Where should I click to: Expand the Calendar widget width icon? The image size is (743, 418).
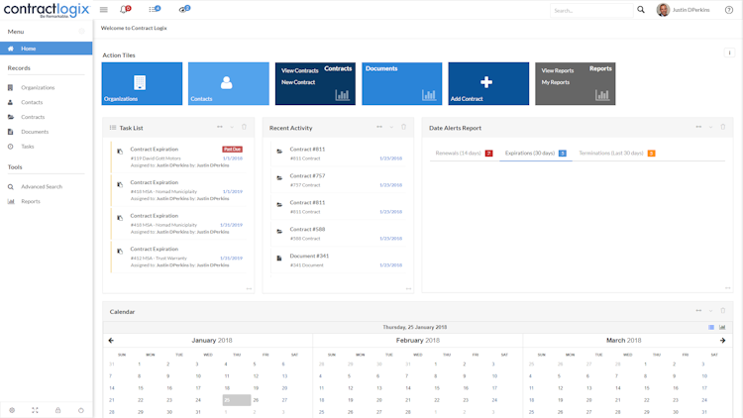tap(698, 311)
